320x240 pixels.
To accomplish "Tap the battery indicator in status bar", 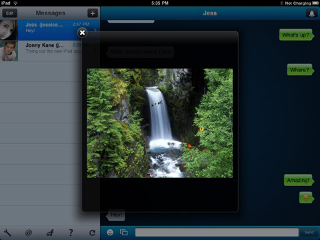I will click(x=315, y=3).
